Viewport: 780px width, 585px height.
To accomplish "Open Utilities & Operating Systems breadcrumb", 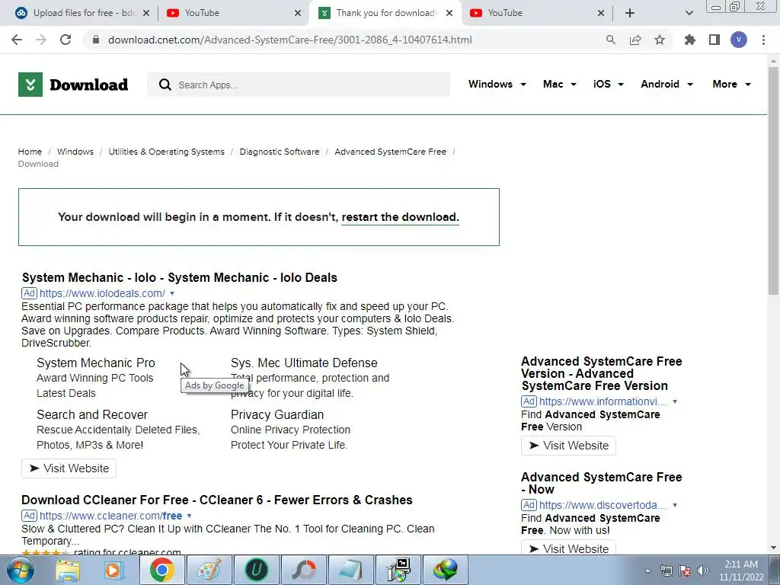I will [x=166, y=152].
